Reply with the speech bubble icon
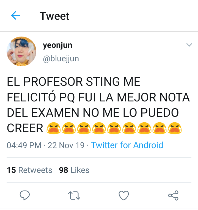 [x=25, y=195]
